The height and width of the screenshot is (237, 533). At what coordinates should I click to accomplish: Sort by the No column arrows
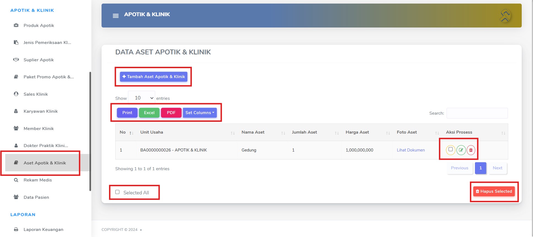coord(132,133)
